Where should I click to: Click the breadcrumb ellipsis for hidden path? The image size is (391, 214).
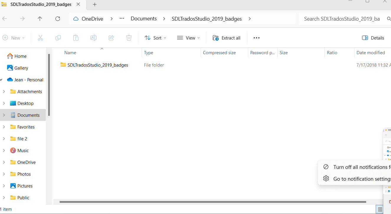[x=122, y=19]
